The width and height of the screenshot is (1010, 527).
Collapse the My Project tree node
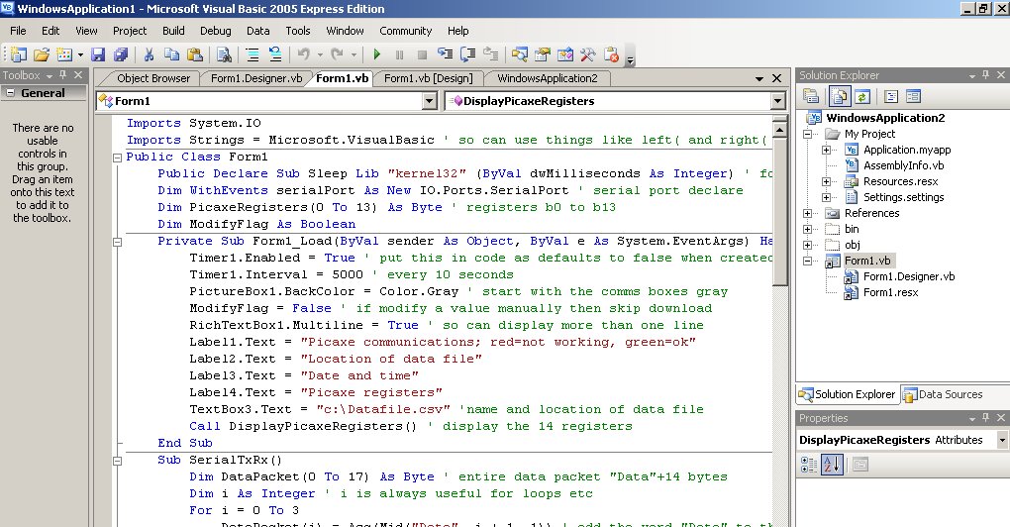[x=807, y=134]
